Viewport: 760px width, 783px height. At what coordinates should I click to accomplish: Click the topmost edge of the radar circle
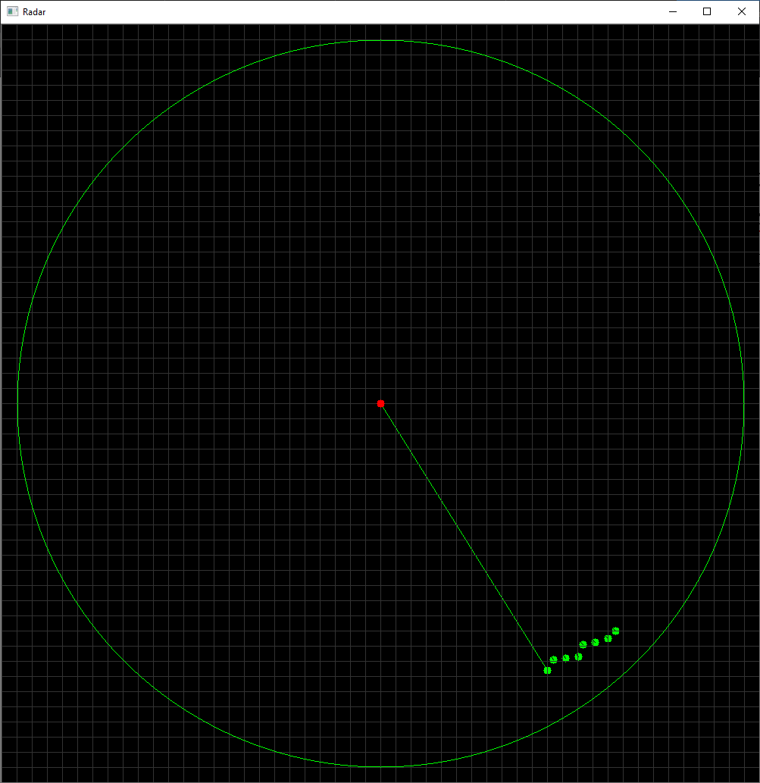click(380, 39)
